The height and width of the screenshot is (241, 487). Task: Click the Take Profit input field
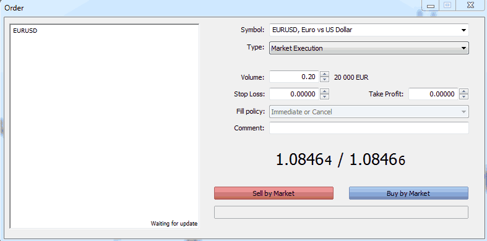tap(433, 94)
